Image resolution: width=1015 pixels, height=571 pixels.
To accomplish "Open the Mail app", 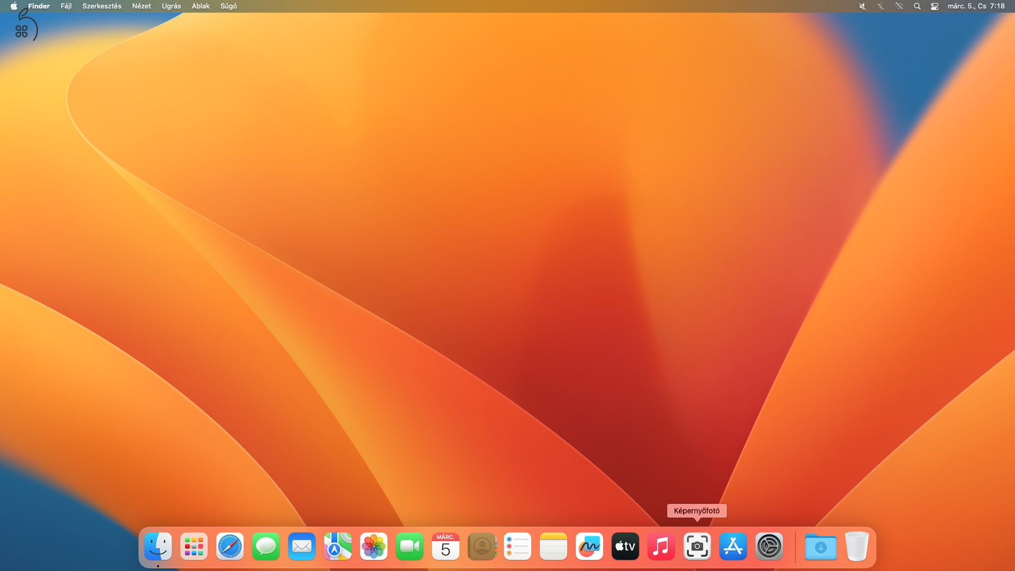I will point(302,547).
